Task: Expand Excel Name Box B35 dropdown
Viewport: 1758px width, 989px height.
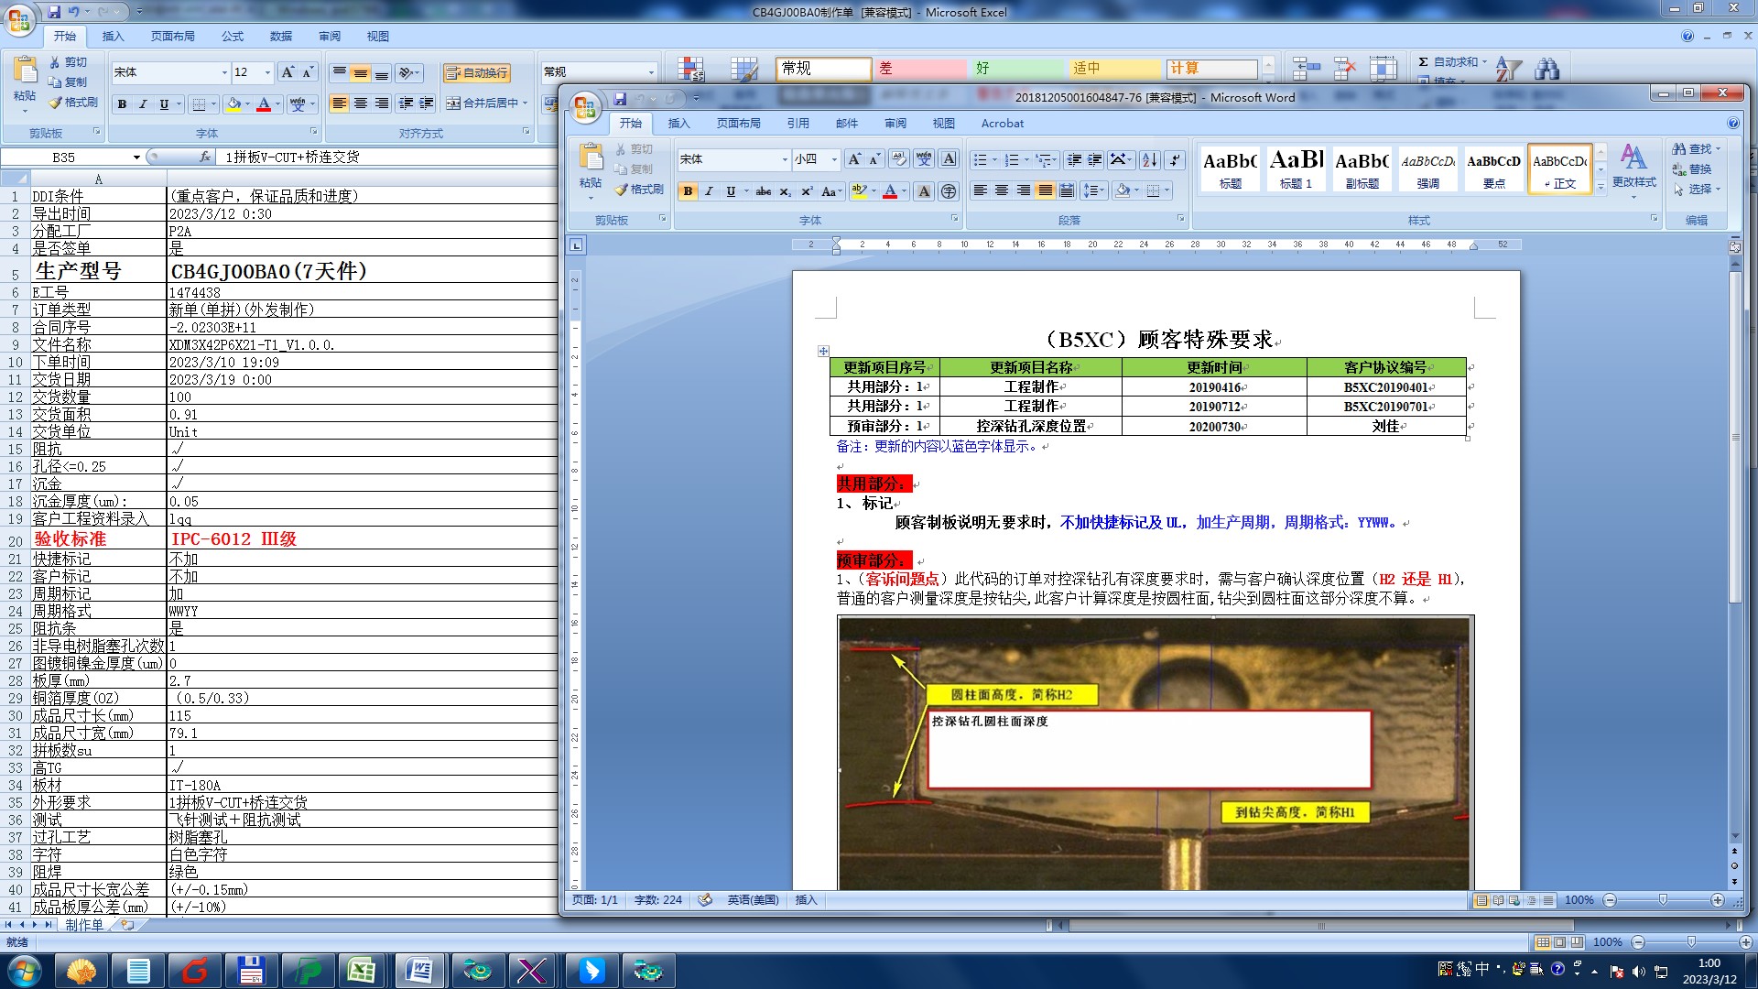Action: pyautogui.click(x=136, y=158)
